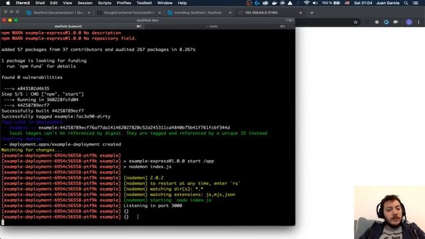Open the Help menu
Screen dimensions: 425x239
[182, 3]
